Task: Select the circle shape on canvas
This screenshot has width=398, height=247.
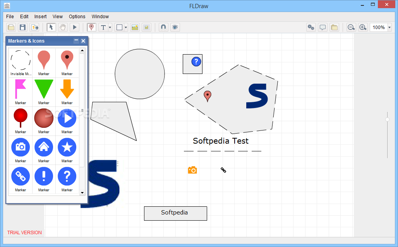Action: tap(140, 74)
